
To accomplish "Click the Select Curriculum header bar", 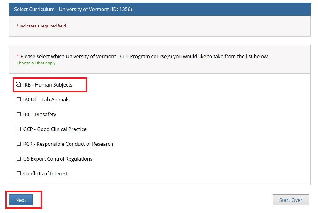I will click(x=159, y=9).
